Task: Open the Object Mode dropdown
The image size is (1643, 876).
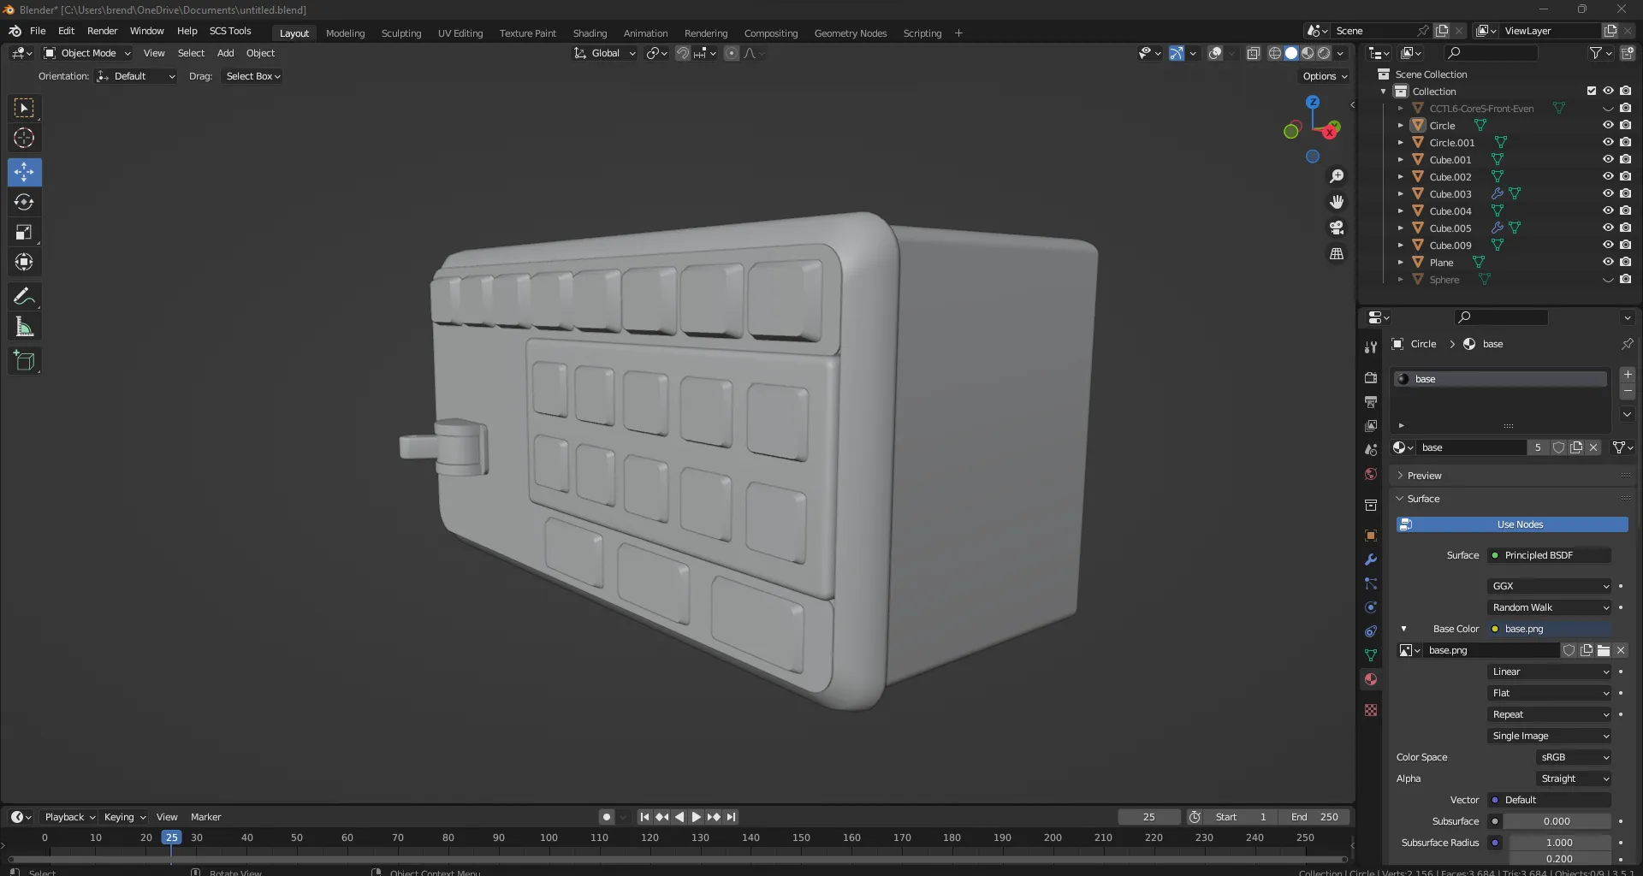Action: 87,53
